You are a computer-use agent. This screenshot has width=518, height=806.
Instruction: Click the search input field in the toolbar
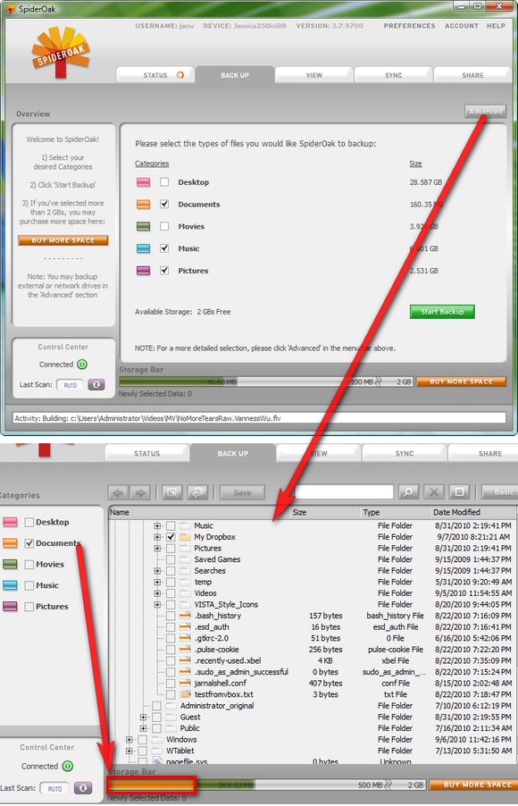click(344, 492)
